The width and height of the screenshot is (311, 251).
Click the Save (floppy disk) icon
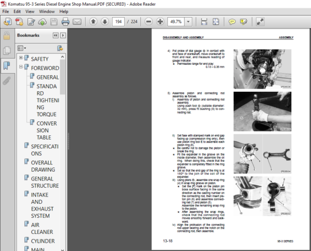[x=54, y=22]
